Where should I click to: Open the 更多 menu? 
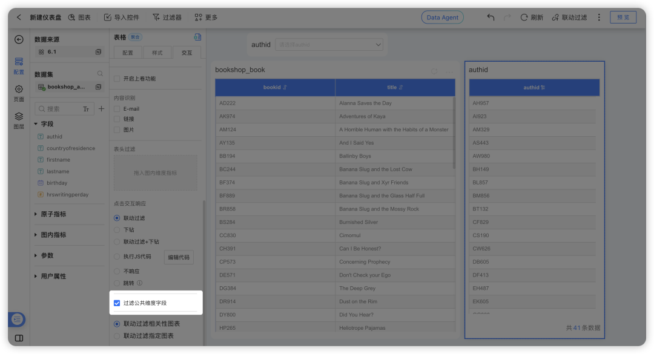tap(206, 17)
